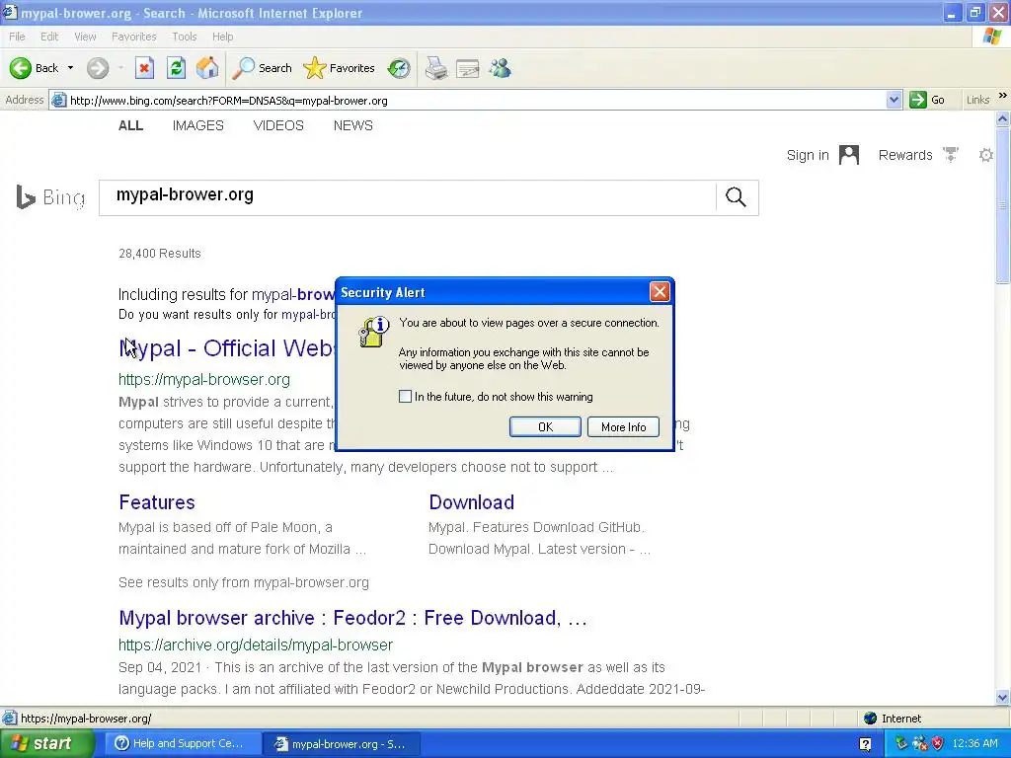1011x758 pixels.
Task: Click the Back arrow icon
Action: pos(21,68)
